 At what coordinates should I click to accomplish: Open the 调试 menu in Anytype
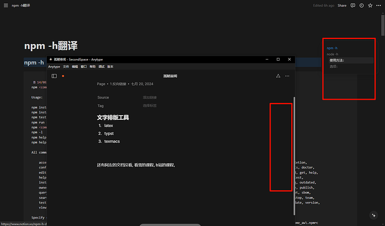click(x=101, y=67)
